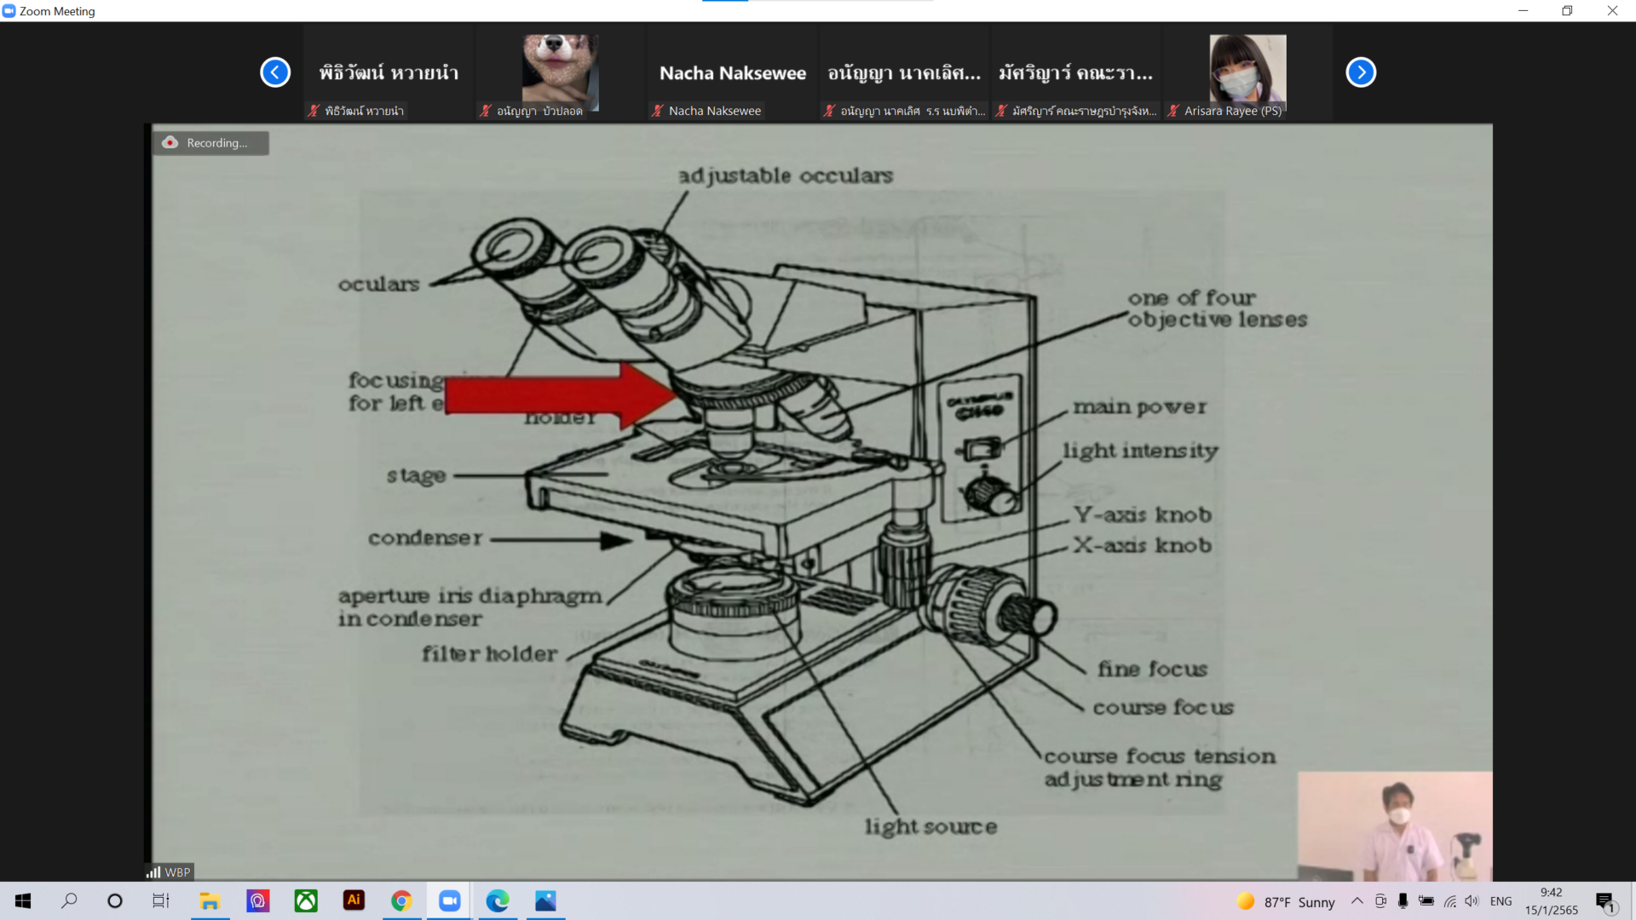This screenshot has height=920, width=1636.
Task: Open notification center with badge
Action: [x=1604, y=901]
